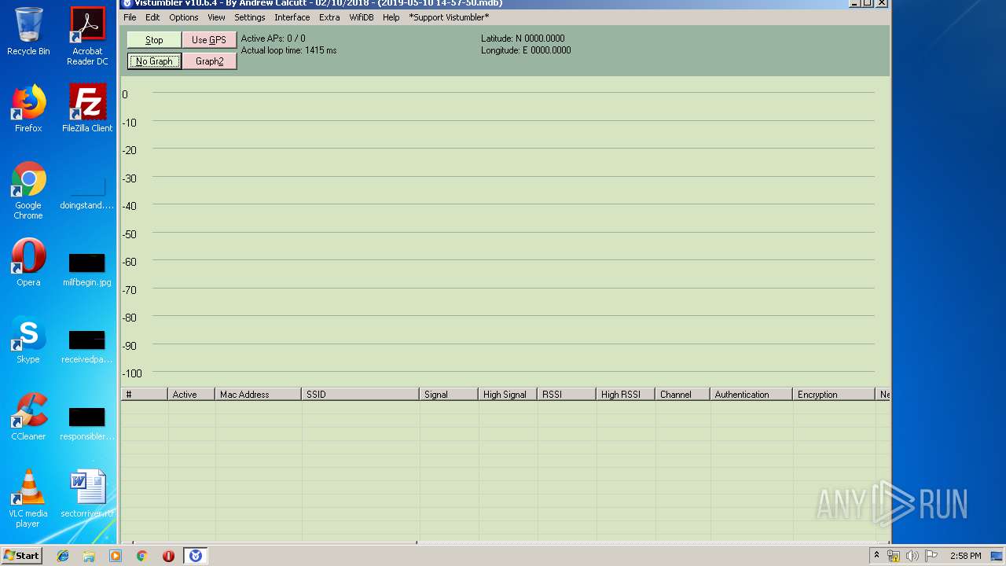Screen dimensions: 1006x566
Task: Open the Help menu
Action: (x=391, y=17)
